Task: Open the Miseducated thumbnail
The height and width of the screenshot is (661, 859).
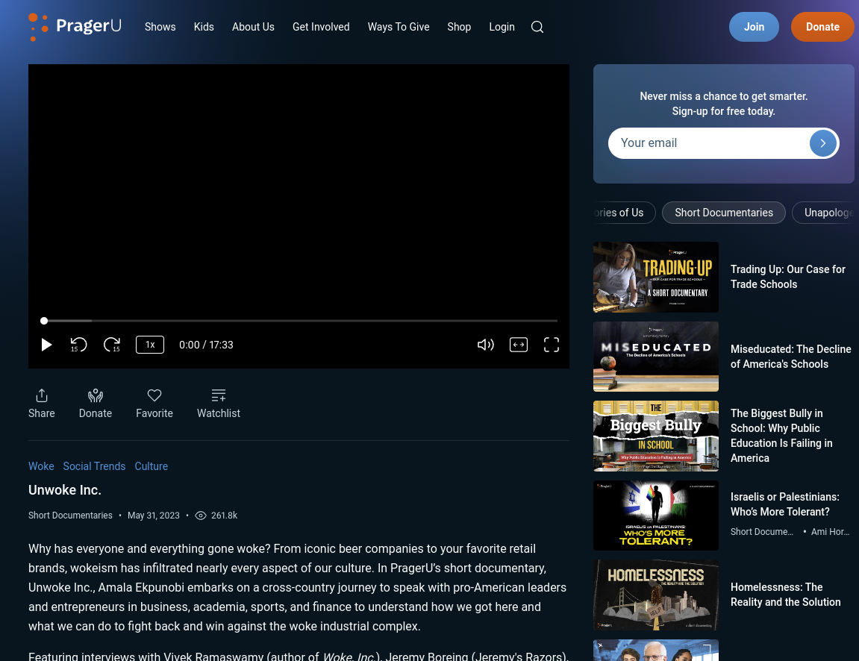Action: click(x=656, y=357)
